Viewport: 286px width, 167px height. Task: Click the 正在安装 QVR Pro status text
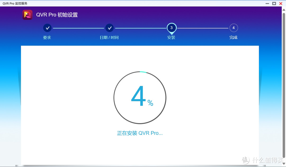point(140,133)
